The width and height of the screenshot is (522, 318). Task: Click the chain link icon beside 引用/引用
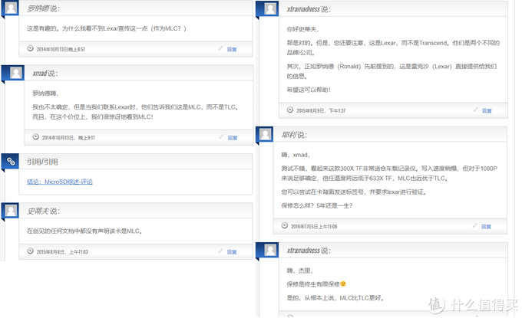11,162
